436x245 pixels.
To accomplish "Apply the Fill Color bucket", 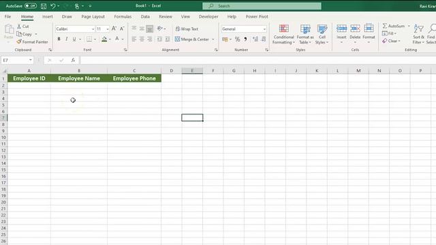I will (104, 39).
